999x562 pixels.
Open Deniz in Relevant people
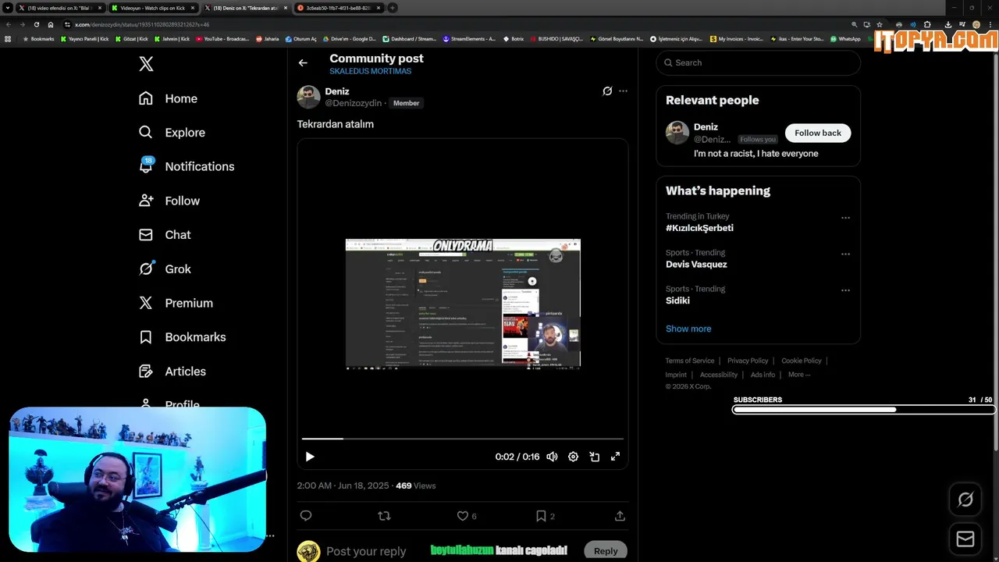tap(706, 126)
